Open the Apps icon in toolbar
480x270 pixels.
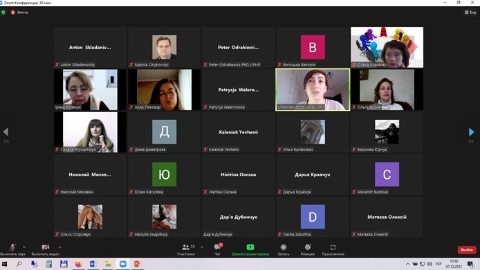(333, 247)
